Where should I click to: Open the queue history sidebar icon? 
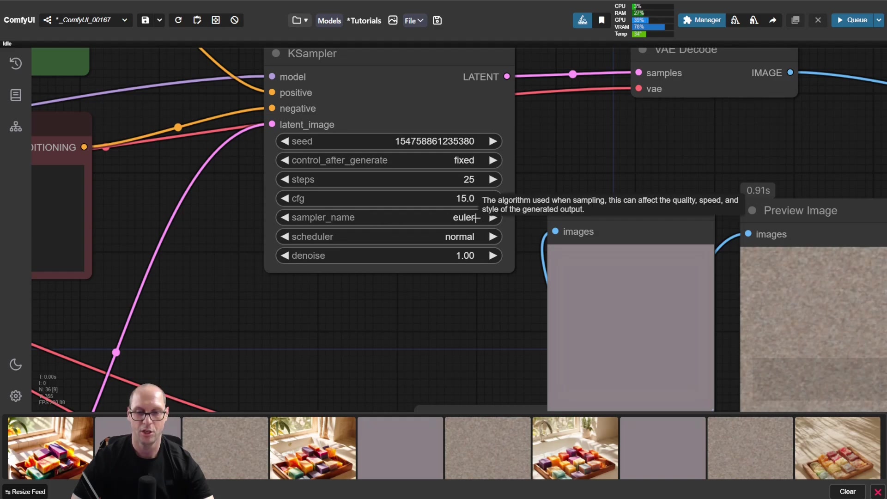click(16, 63)
